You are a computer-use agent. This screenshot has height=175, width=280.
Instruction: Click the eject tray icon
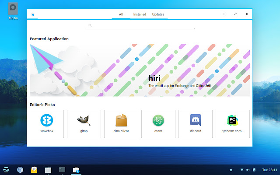231,170
